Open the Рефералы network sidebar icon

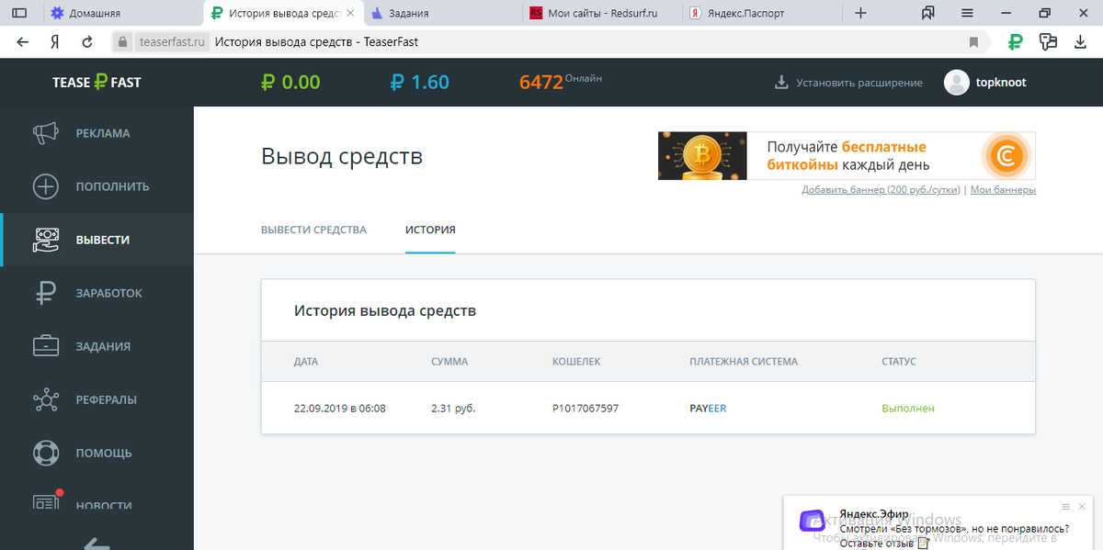[46, 399]
